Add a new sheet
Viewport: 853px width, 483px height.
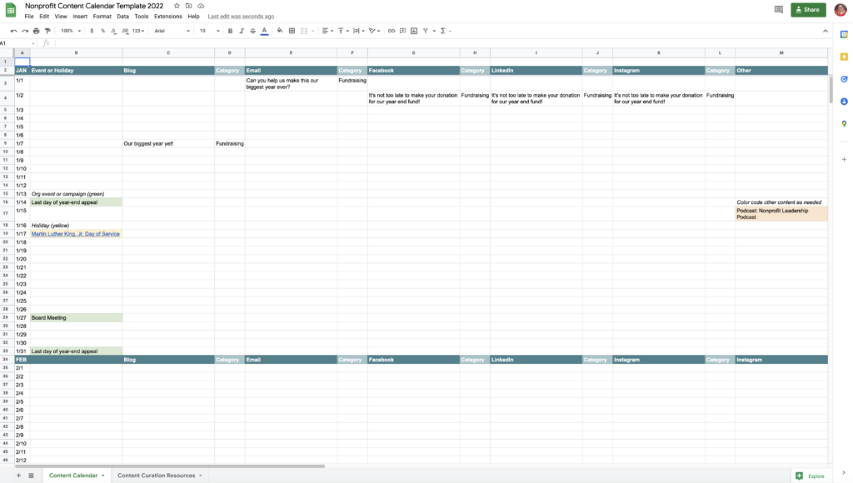pyautogui.click(x=18, y=476)
